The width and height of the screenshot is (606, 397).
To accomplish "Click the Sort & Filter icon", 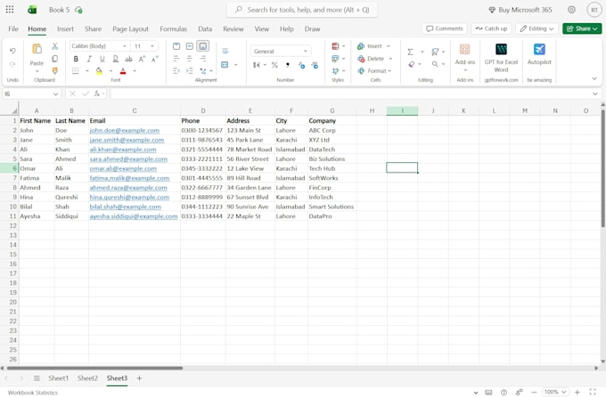I will point(435,52).
